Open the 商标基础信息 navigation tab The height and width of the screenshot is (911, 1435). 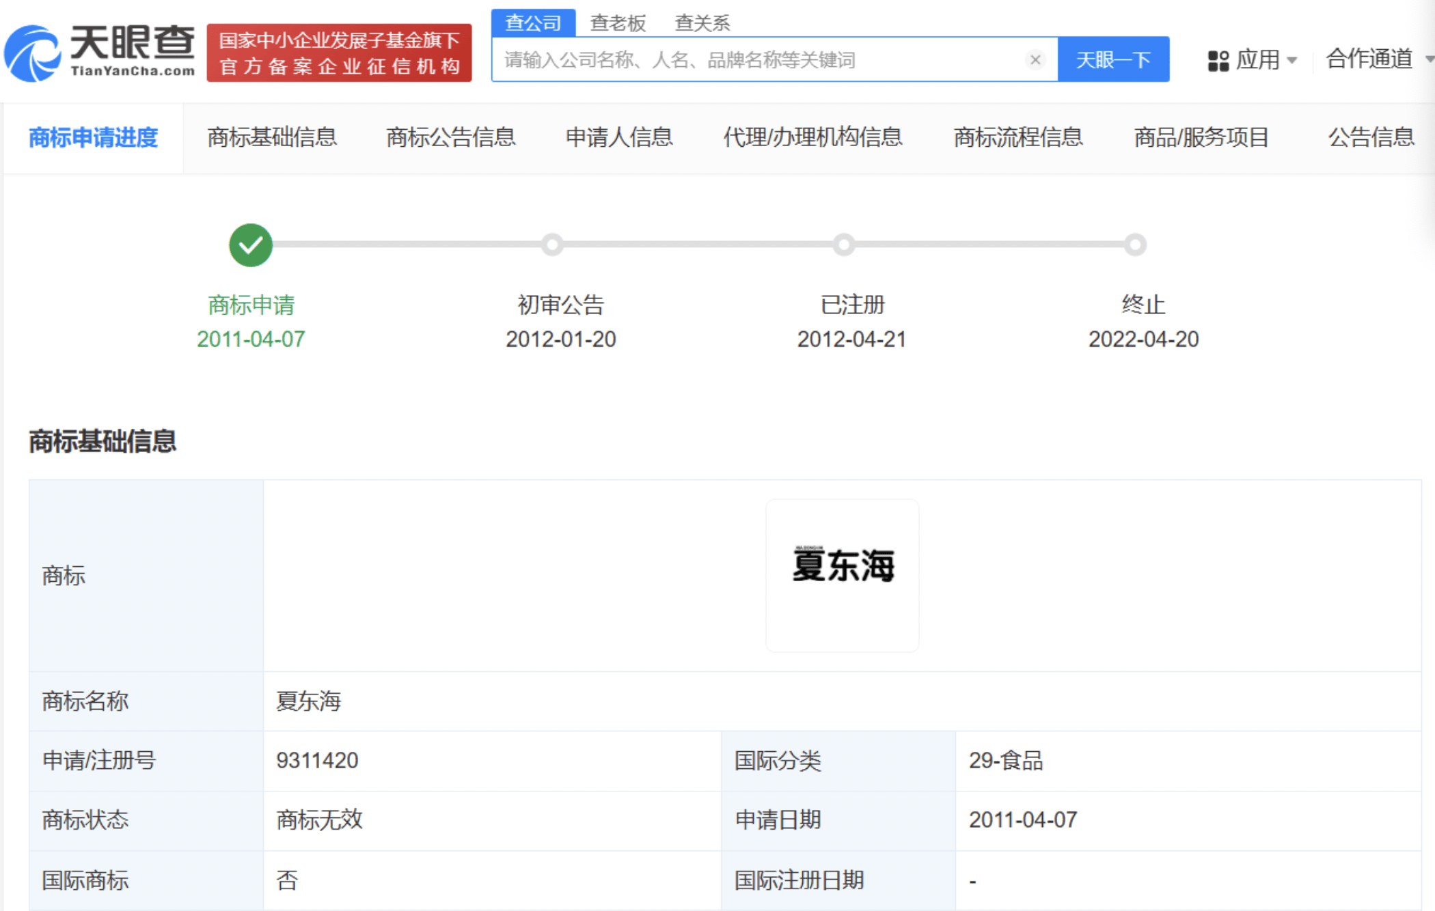click(272, 137)
